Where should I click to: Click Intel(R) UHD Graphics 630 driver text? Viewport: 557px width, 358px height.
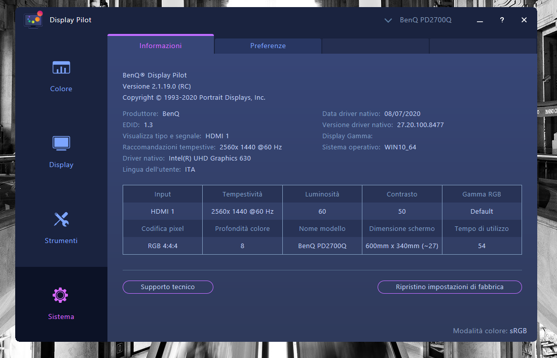pyautogui.click(x=210, y=158)
